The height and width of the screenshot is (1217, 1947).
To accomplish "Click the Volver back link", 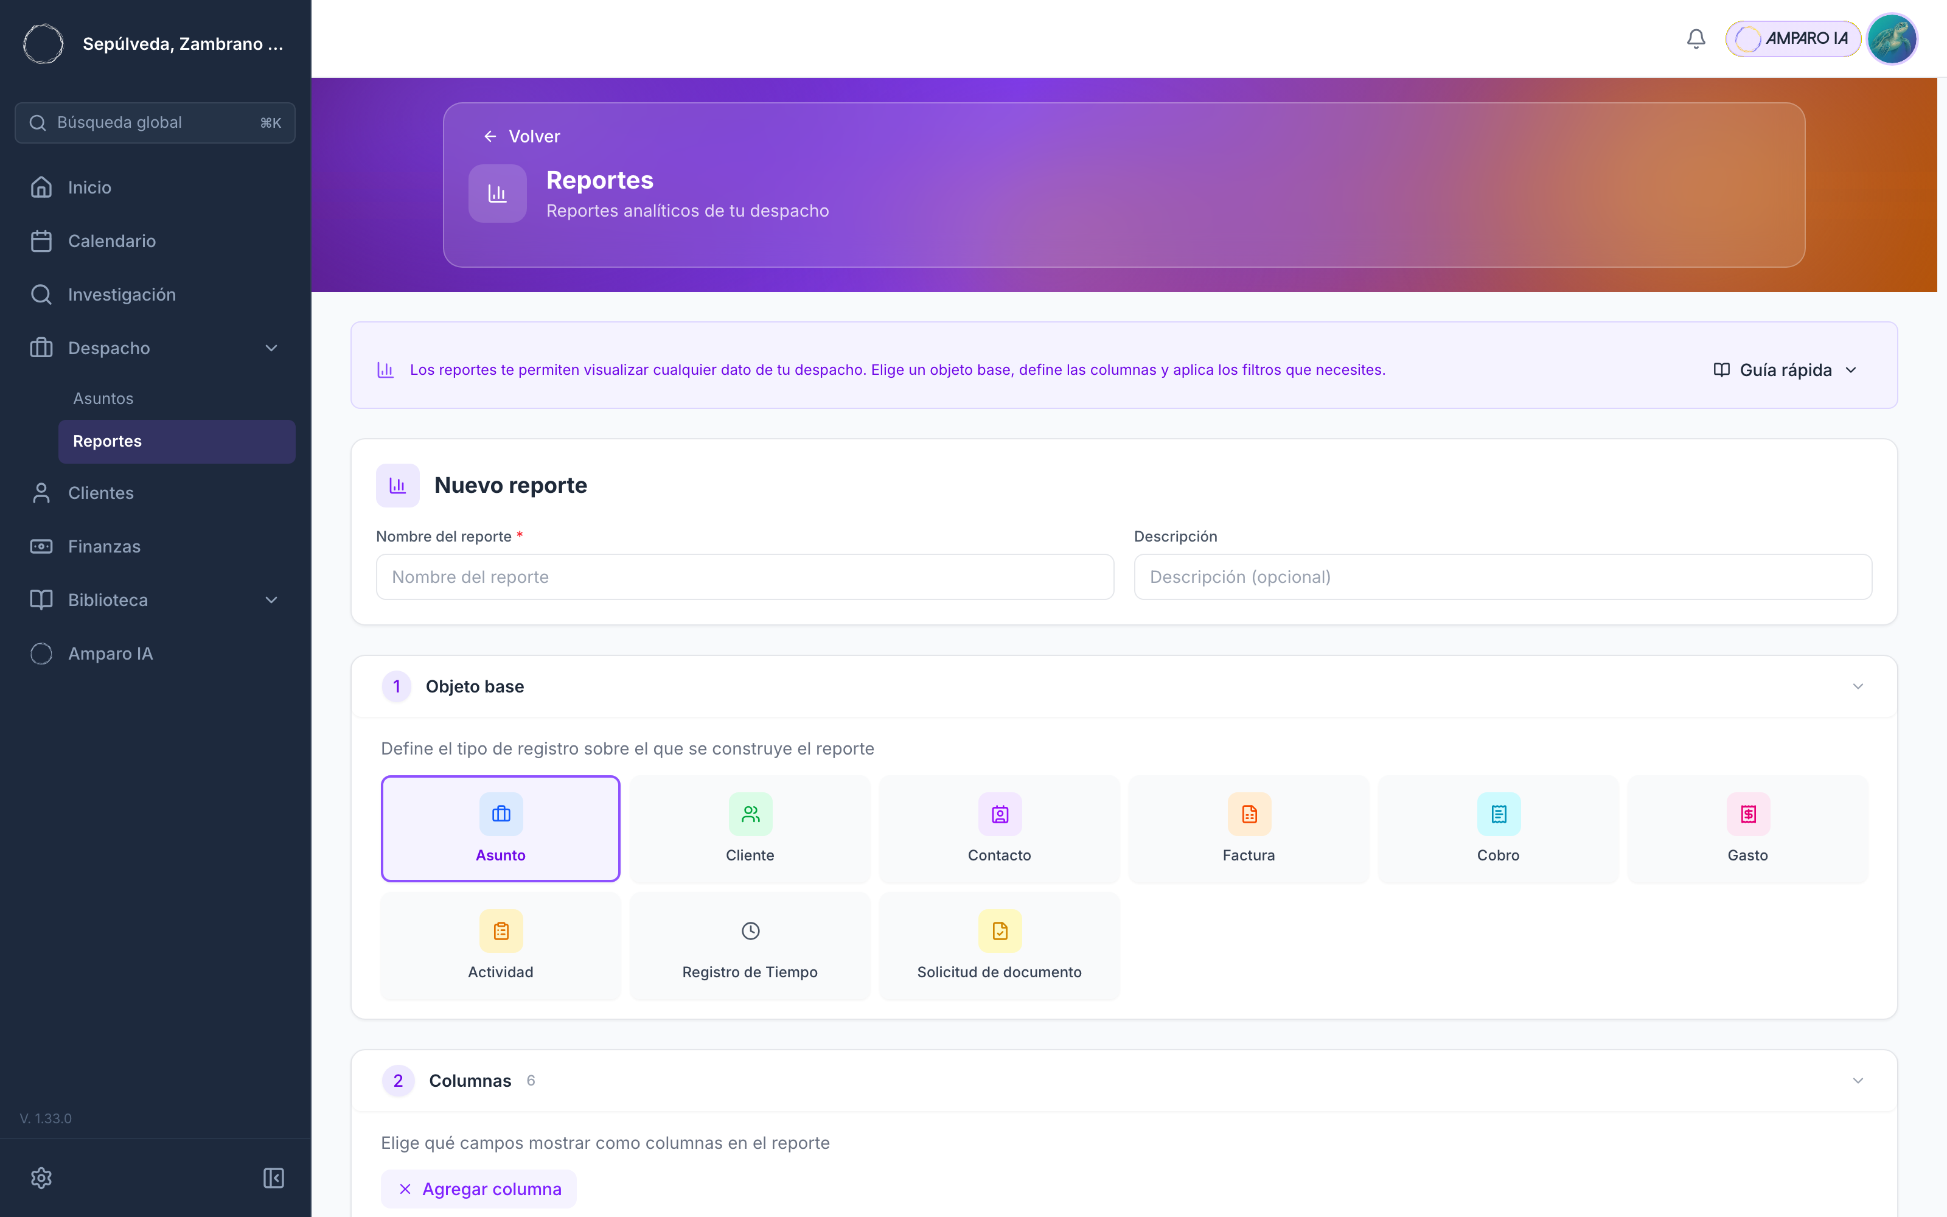I will pos(521,136).
